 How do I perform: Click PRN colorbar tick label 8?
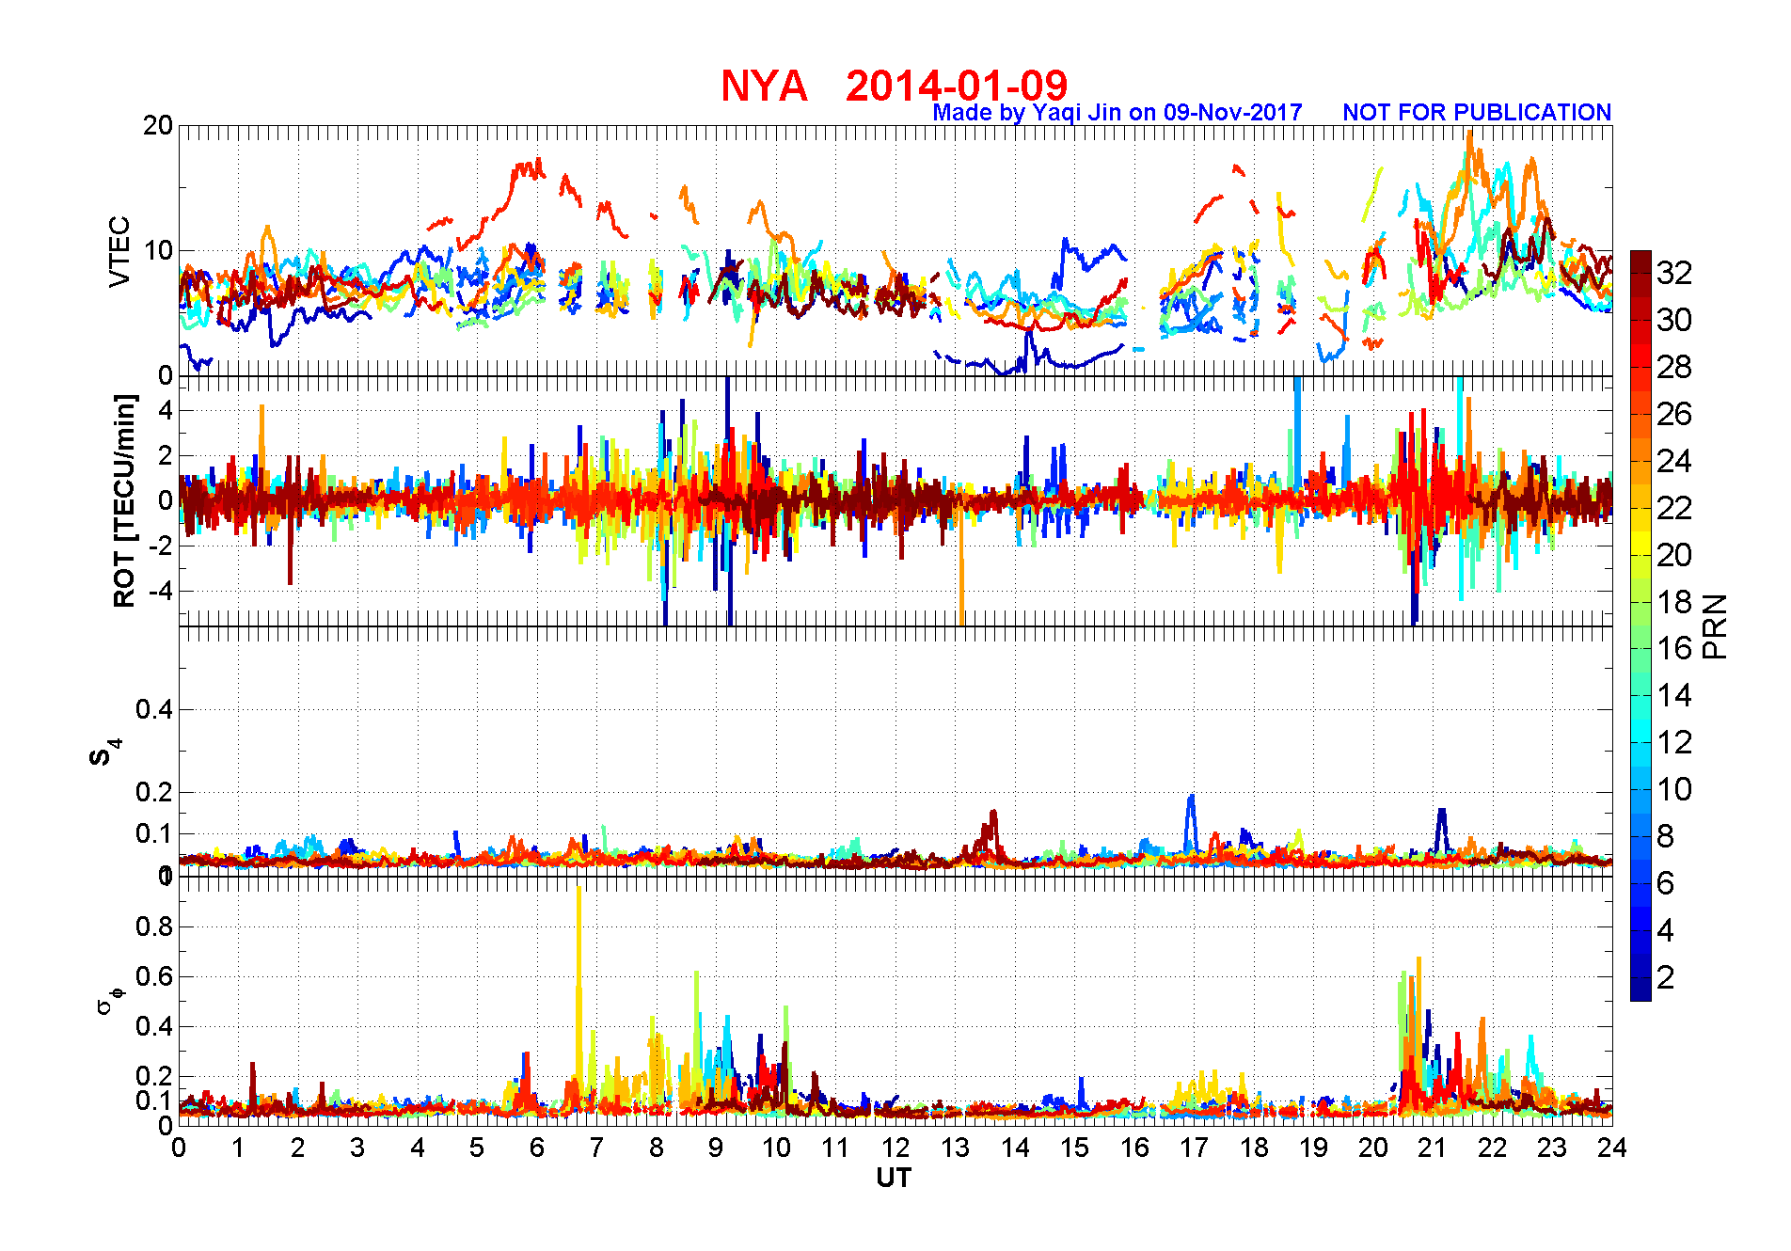(x=1666, y=836)
